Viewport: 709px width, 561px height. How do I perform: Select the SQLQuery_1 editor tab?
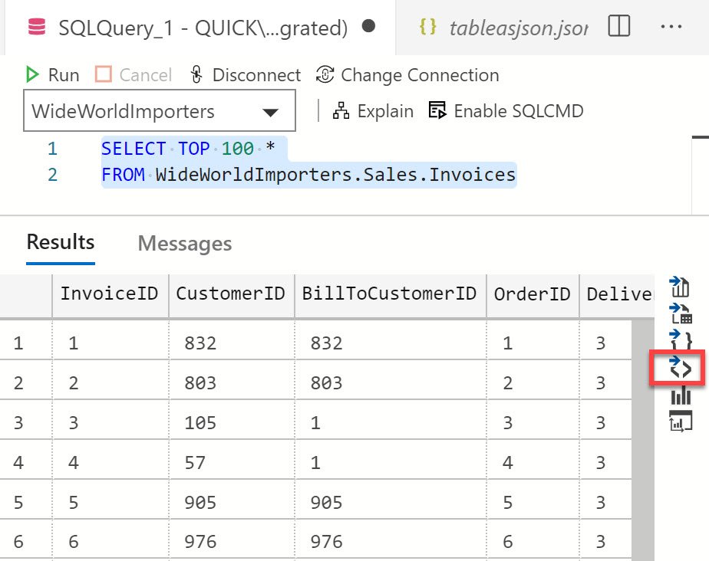[x=200, y=28]
